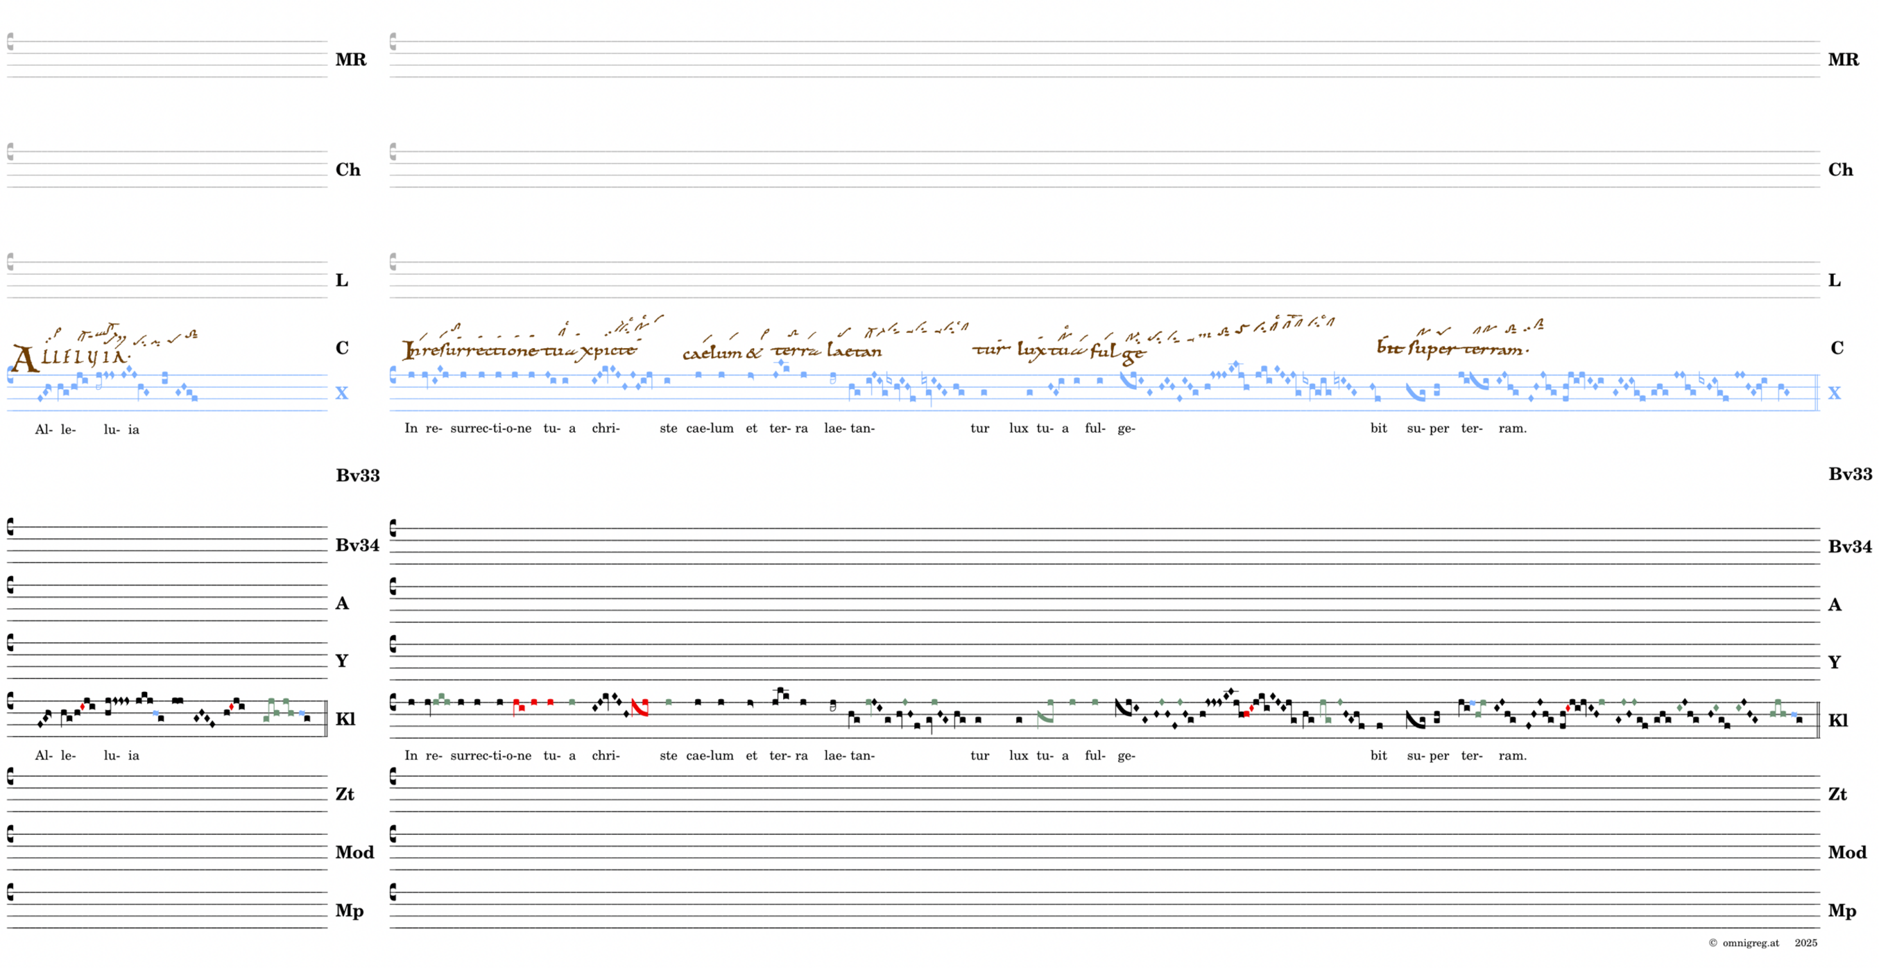Click the manuscript text 'bit super terram'
The height and width of the screenshot is (968, 1879).
pyautogui.click(x=1452, y=349)
